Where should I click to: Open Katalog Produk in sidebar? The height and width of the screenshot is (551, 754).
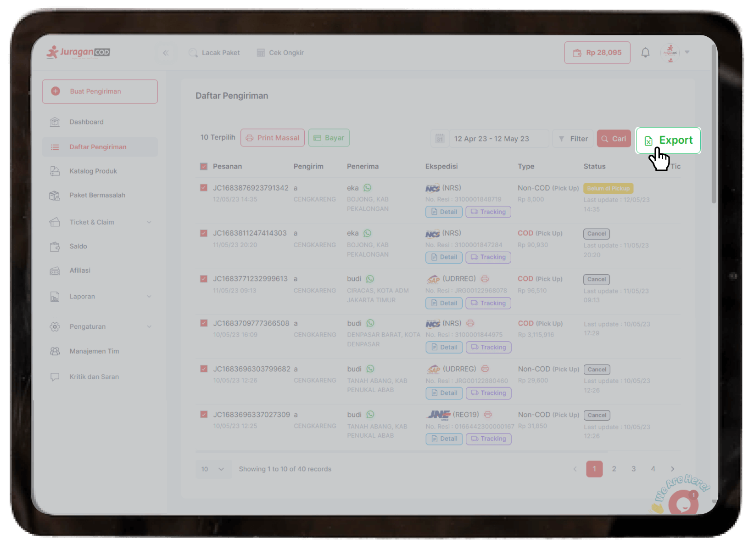[93, 171]
